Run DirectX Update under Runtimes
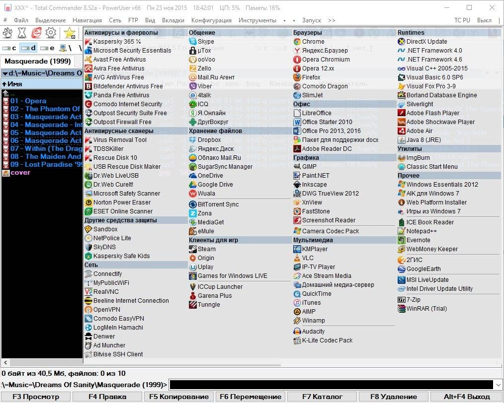 click(x=422, y=41)
